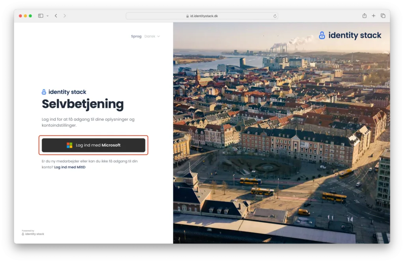
Task: Click the Safari share icon
Action: click(364, 16)
